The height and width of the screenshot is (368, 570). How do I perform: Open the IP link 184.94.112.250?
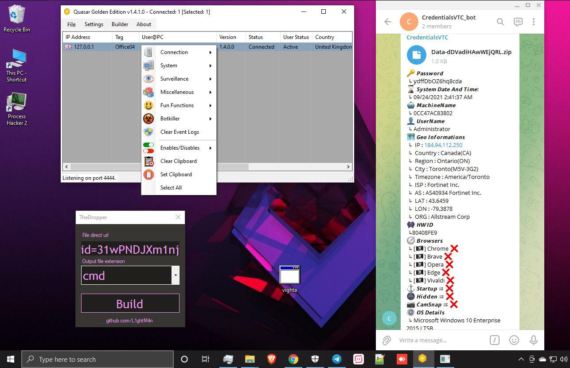coord(443,145)
